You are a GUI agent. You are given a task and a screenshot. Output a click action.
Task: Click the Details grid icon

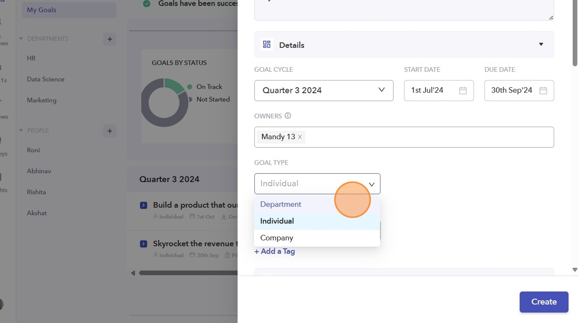[x=267, y=44]
